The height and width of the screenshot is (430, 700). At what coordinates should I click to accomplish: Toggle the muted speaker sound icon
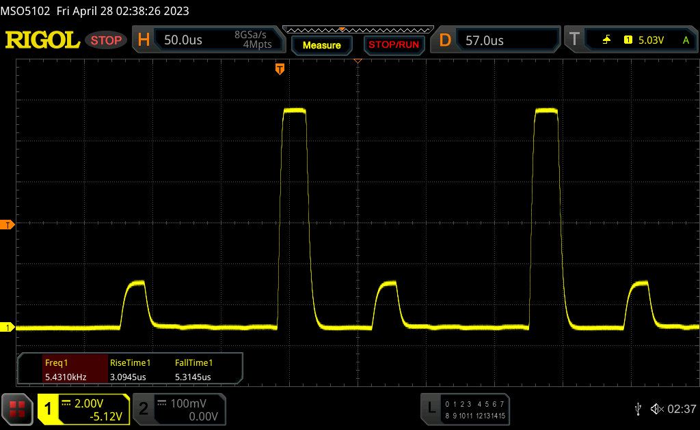pyautogui.click(x=656, y=409)
